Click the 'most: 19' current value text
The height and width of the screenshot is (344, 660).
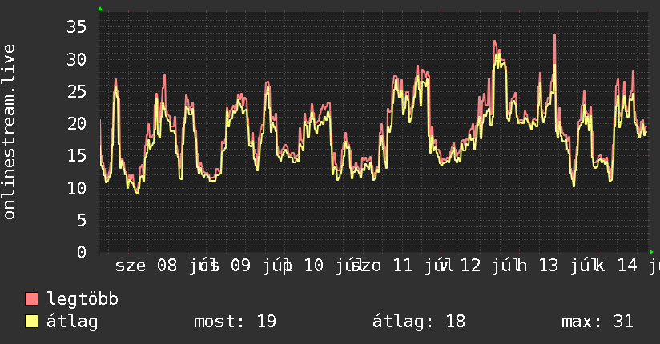235,322
